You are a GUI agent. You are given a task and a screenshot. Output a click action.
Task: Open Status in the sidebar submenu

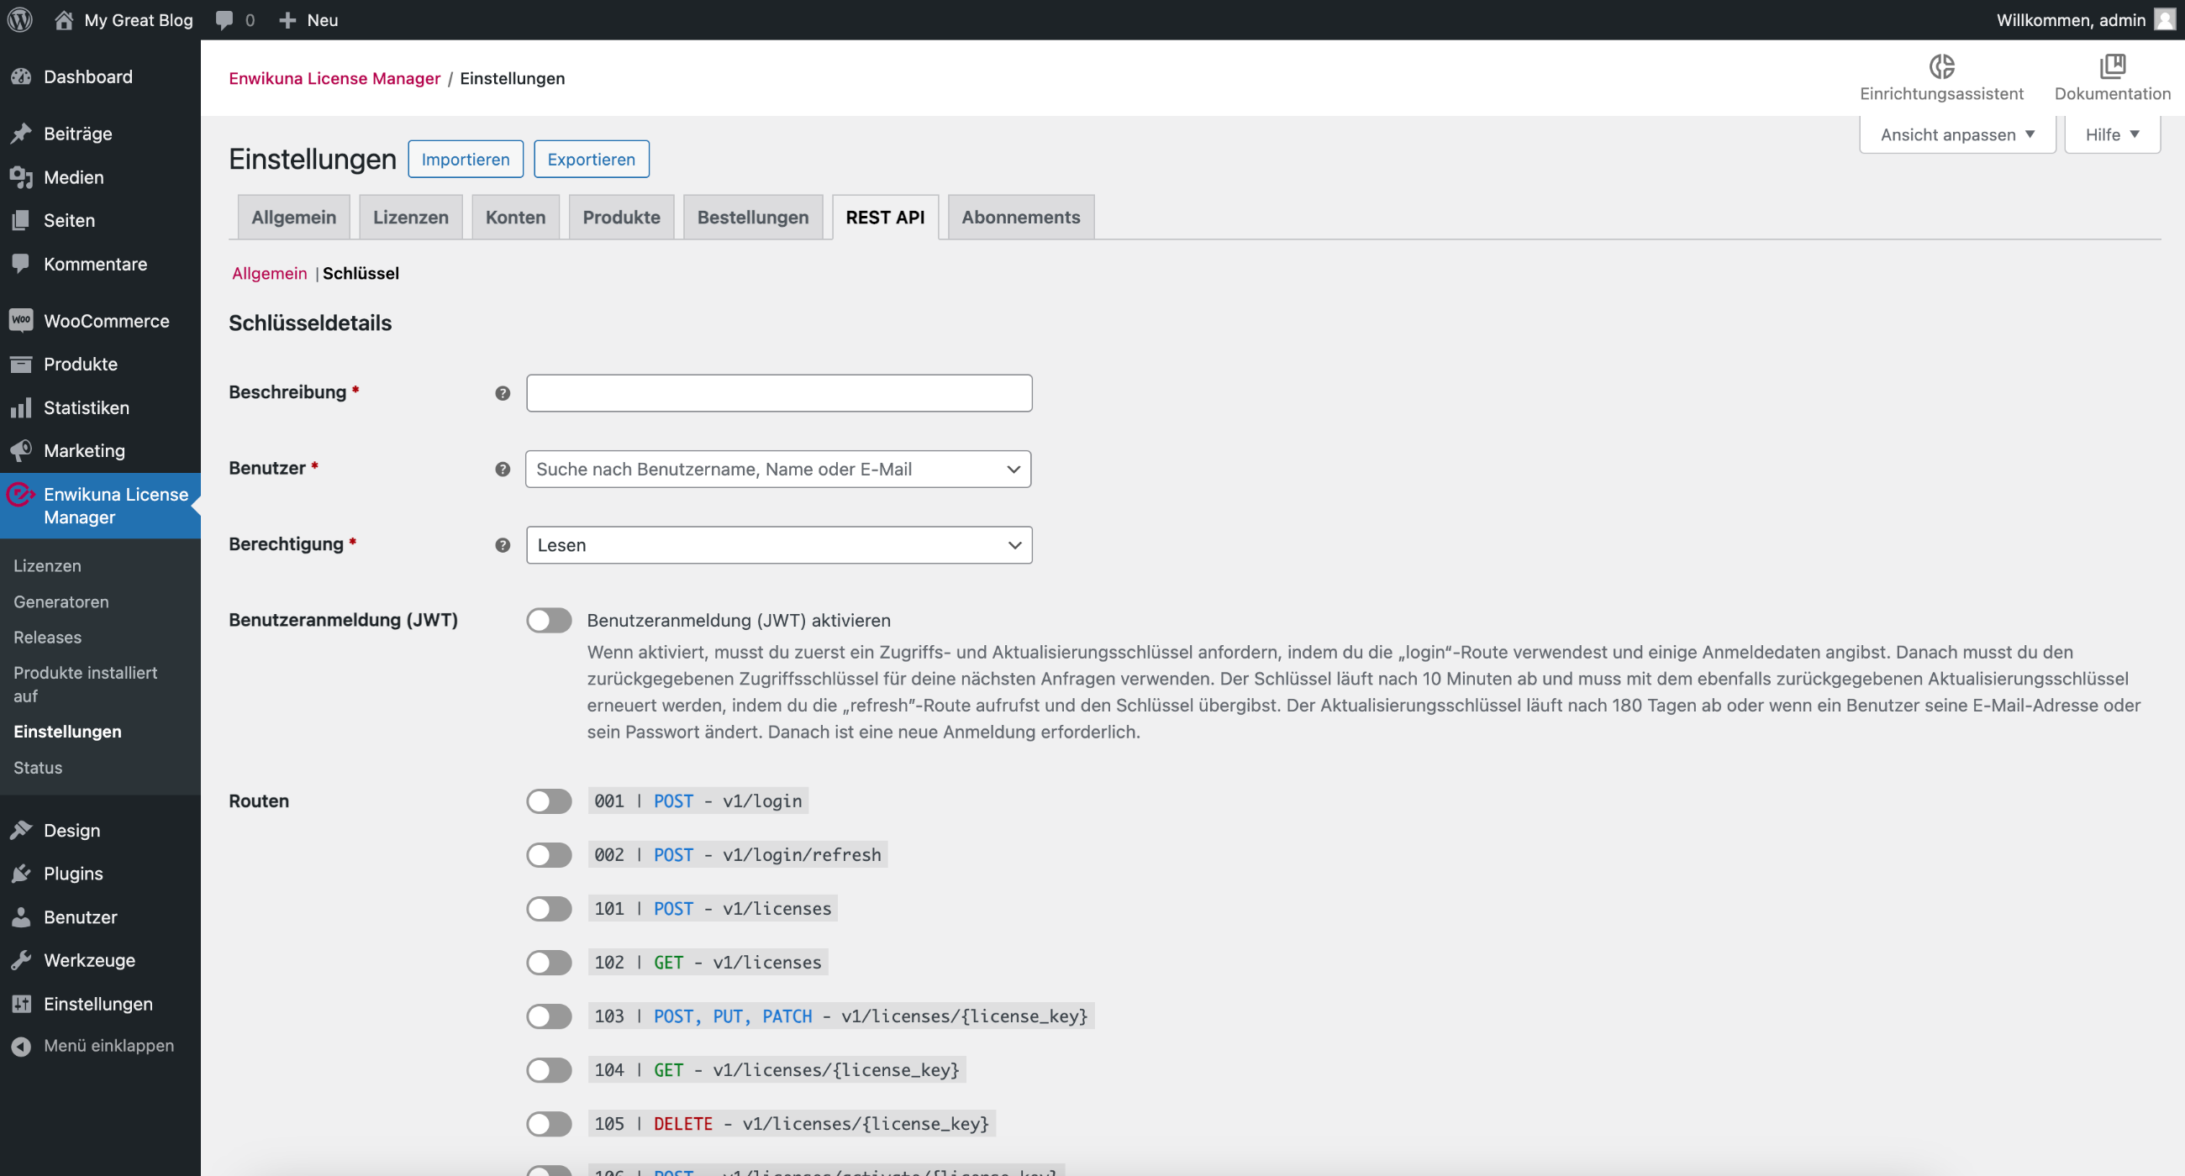[38, 768]
